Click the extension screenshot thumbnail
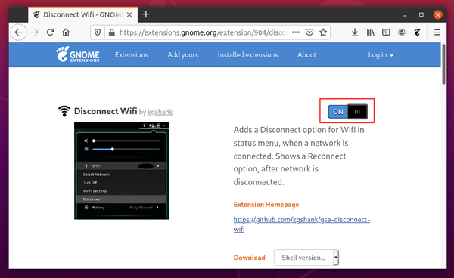The width and height of the screenshot is (454, 278). [122, 171]
